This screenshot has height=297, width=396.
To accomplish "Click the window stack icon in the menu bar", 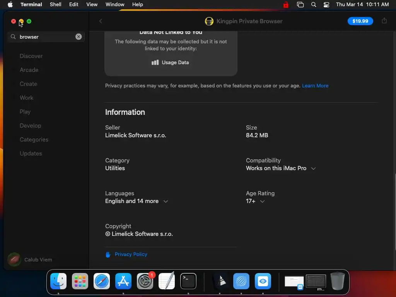I will click(300, 5).
